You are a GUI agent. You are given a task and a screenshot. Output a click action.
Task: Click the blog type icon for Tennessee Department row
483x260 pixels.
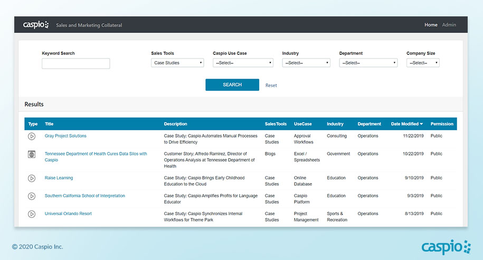(32, 154)
